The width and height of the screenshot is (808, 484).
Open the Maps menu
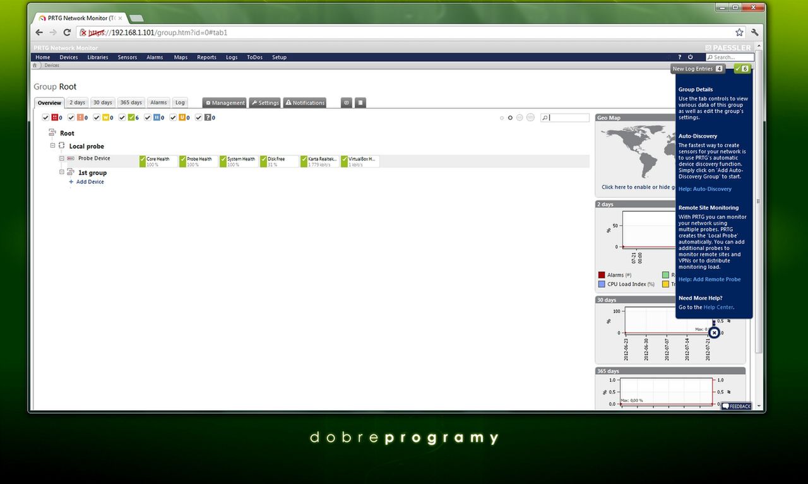(x=181, y=57)
